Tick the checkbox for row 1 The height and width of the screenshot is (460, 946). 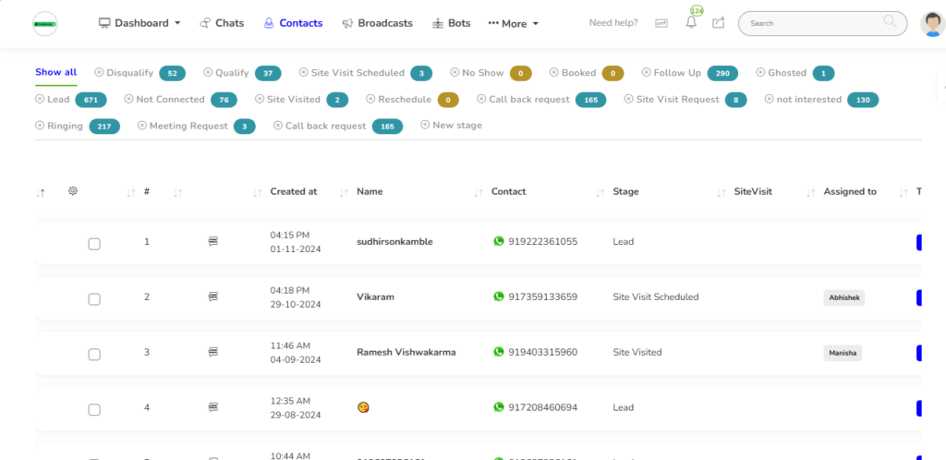tap(94, 244)
